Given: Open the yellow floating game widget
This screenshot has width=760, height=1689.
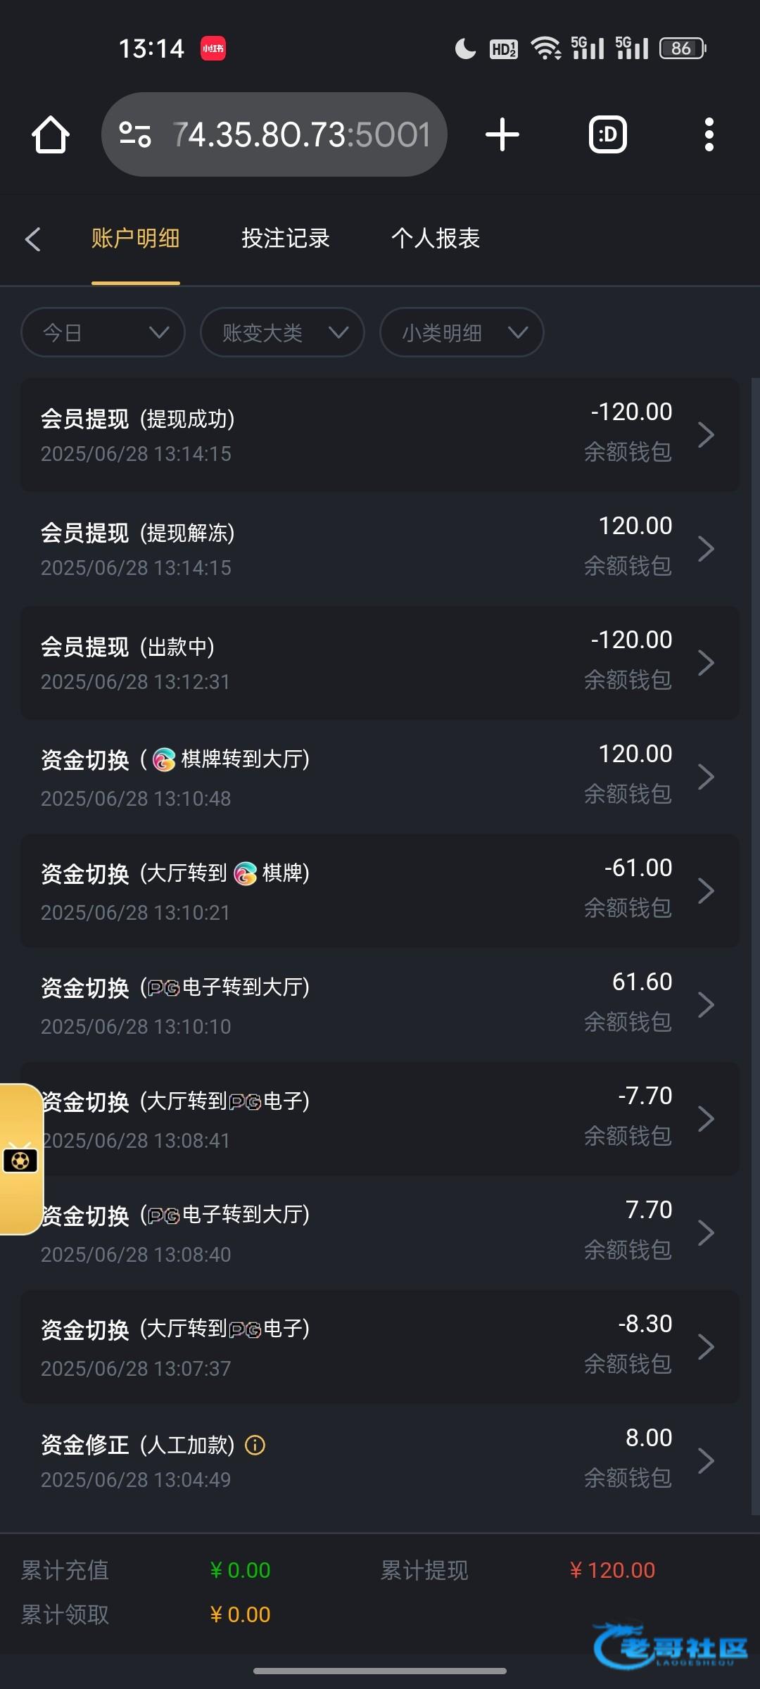Looking at the screenshot, I should point(20,1159).
